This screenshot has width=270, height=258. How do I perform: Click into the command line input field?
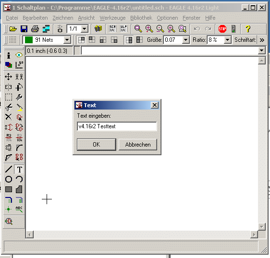(x=170, y=50)
